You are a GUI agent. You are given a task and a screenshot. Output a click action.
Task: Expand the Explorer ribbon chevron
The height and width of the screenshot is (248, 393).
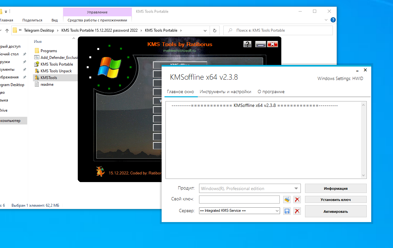click(x=326, y=20)
